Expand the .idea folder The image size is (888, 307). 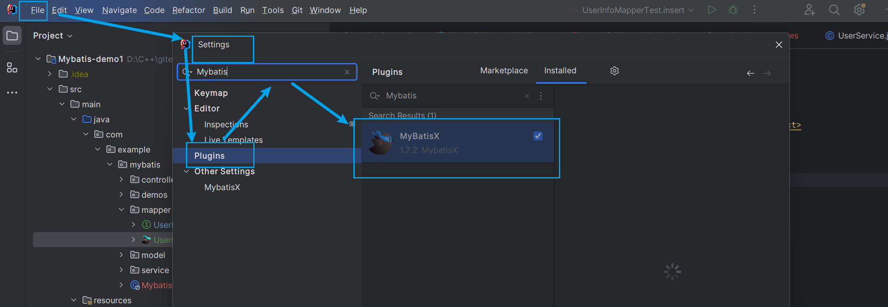coord(50,74)
